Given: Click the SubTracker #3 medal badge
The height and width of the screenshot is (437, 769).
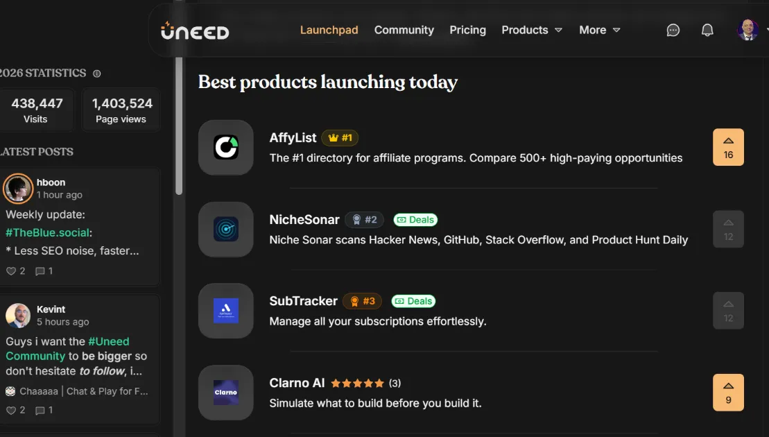Looking at the screenshot, I should [363, 301].
